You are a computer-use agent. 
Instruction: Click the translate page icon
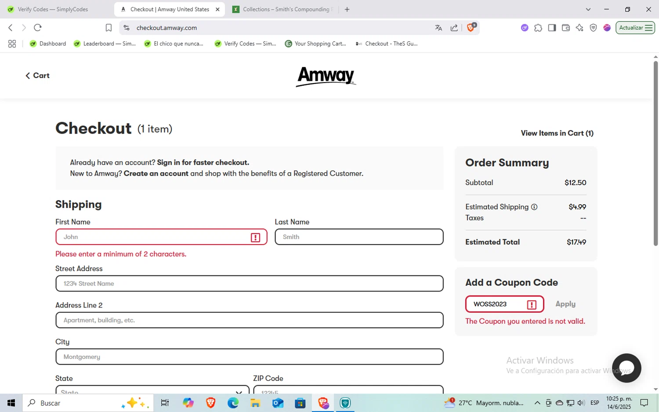point(438,28)
